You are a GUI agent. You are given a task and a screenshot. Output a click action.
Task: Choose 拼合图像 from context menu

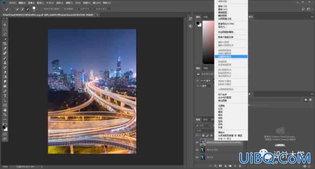pos(231,101)
